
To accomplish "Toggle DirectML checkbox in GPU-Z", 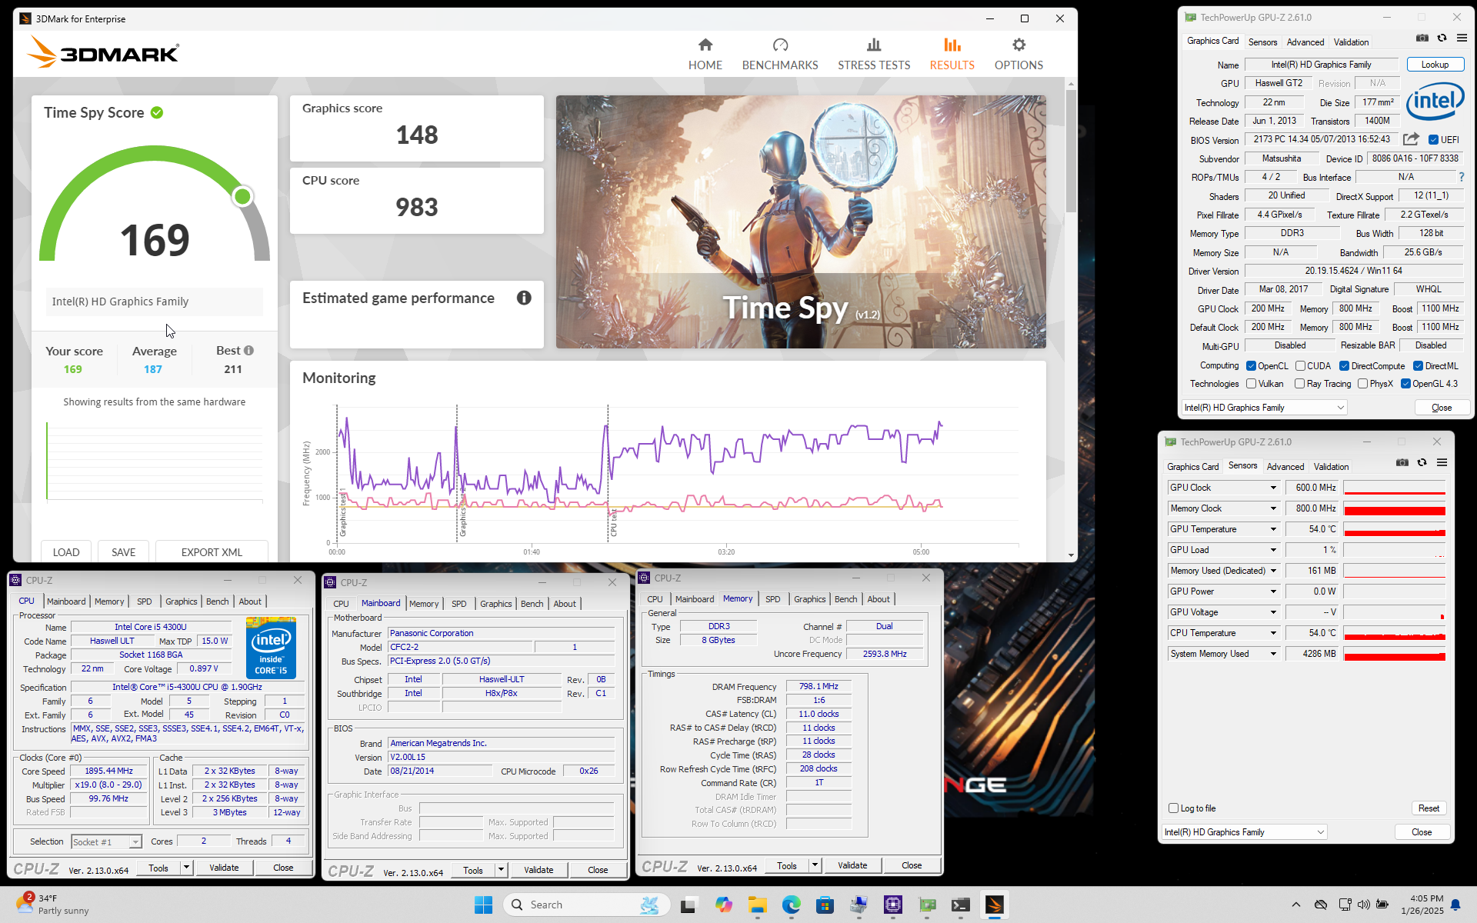I will click(x=1418, y=366).
